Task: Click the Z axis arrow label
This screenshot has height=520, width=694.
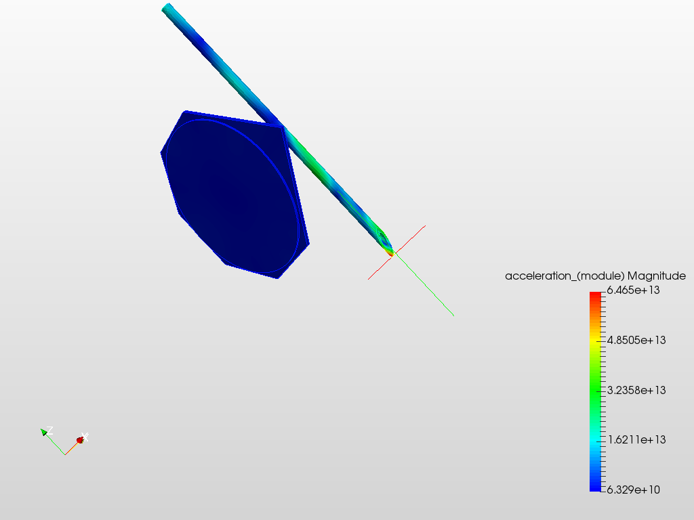Action: pos(50,430)
